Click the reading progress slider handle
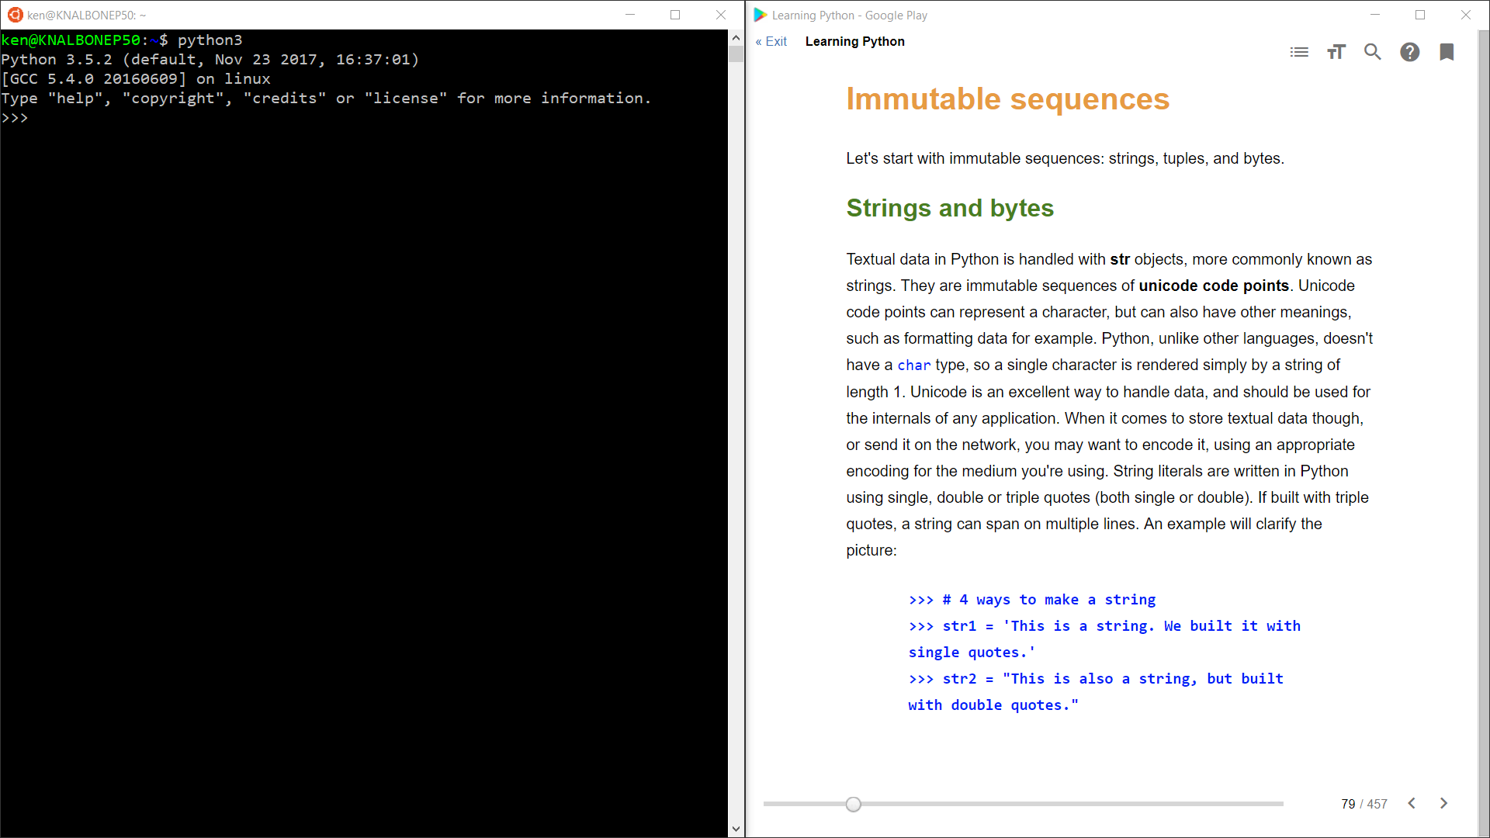 [853, 804]
